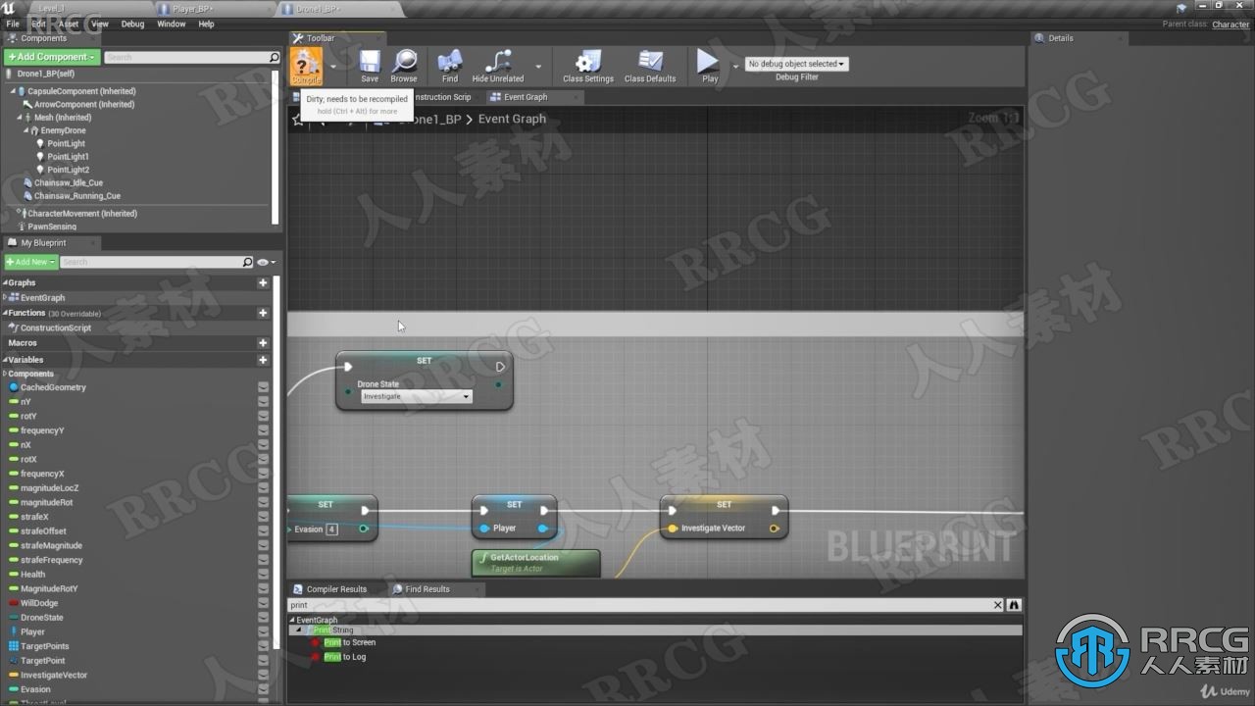Open File menu
This screenshot has height=706, width=1255.
tap(13, 24)
